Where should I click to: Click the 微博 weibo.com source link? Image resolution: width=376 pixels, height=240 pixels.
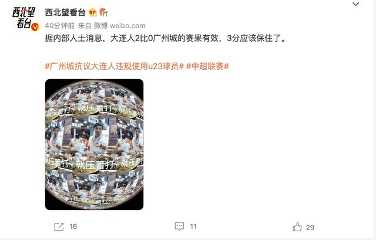click(119, 26)
